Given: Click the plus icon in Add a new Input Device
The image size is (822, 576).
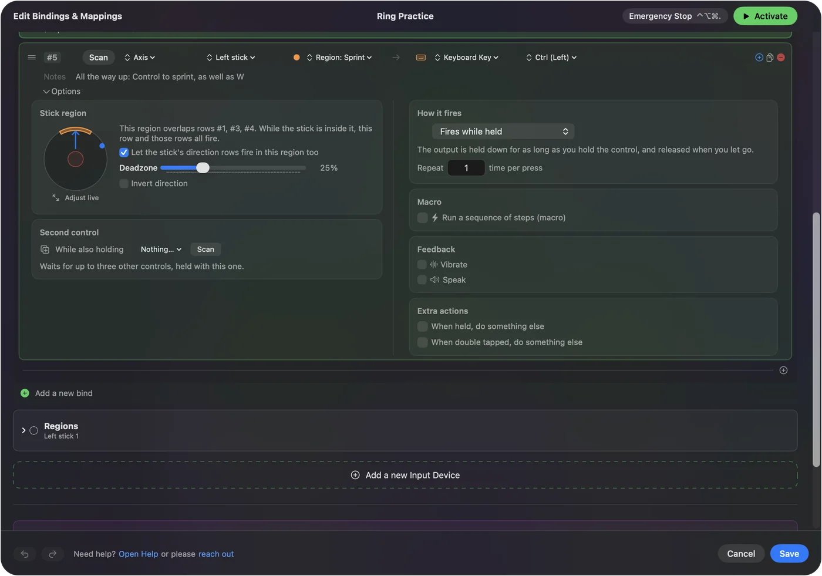Looking at the screenshot, I should [x=355, y=476].
